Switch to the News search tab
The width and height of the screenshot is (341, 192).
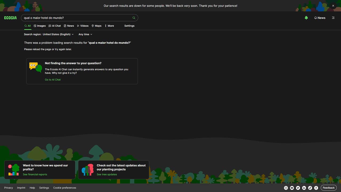pyautogui.click(x=69, y=26)
